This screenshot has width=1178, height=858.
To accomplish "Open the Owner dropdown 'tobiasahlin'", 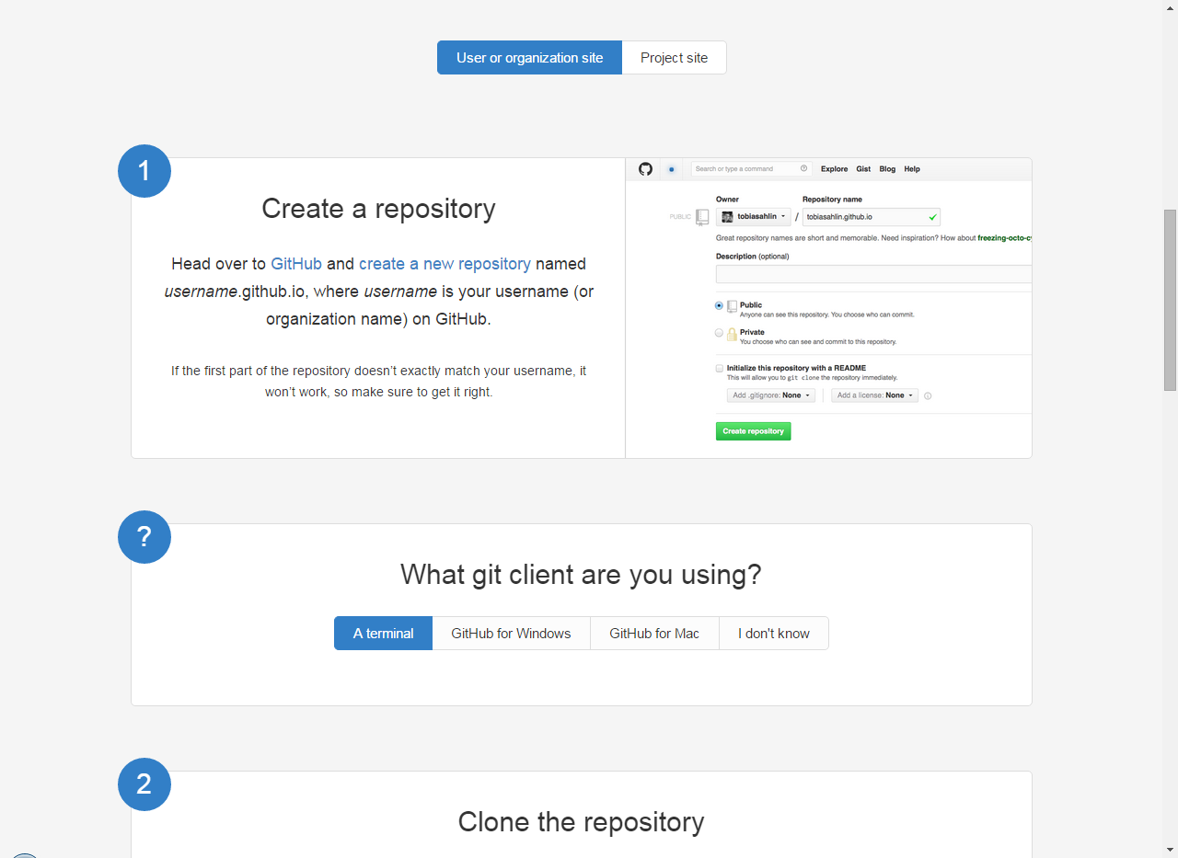I will (753, 217).
